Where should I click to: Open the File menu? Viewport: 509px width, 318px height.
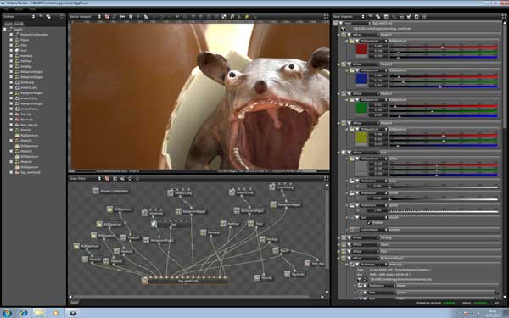[6, 9]
